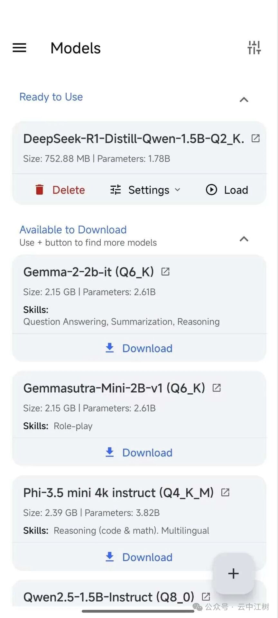Load the DeepSeek-R1-Distill-Qwen model
Viewport: 278px width, 618px height.
227,190
